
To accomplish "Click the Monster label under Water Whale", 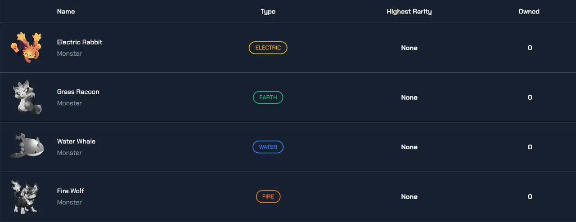I will coord(69,153).
